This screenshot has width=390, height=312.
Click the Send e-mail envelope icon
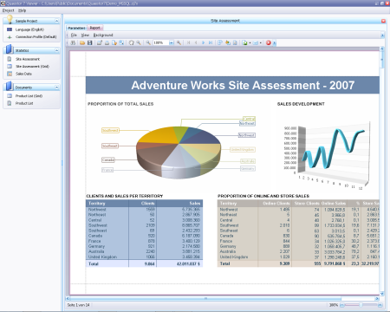click(x=256, y=42)
